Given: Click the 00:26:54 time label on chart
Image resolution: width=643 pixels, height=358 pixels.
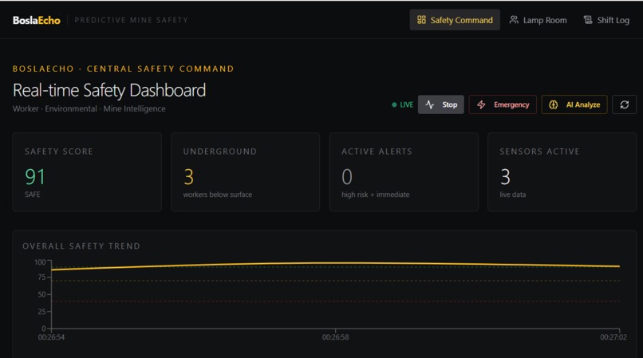Looking at the screenshot, I should (51, 337).
